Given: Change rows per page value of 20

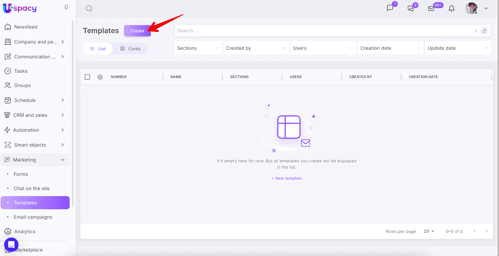Looking at the screenshot, I should pyautogui.click(x=429, y=231).
